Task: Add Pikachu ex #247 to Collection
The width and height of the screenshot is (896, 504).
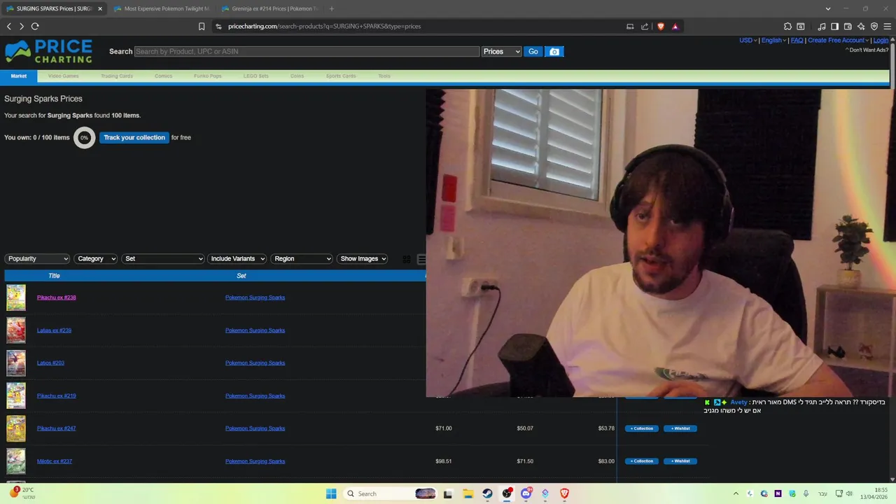Action: (x=642, y=428)
